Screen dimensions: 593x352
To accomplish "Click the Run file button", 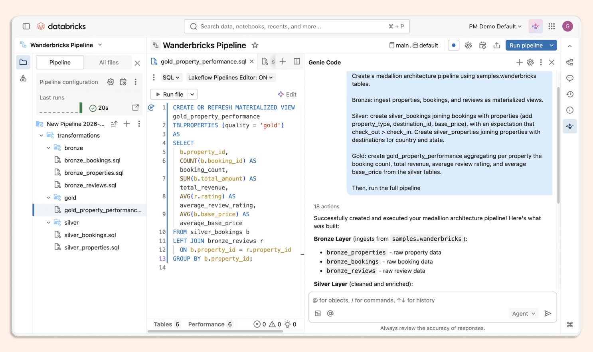I will [169, 95].
